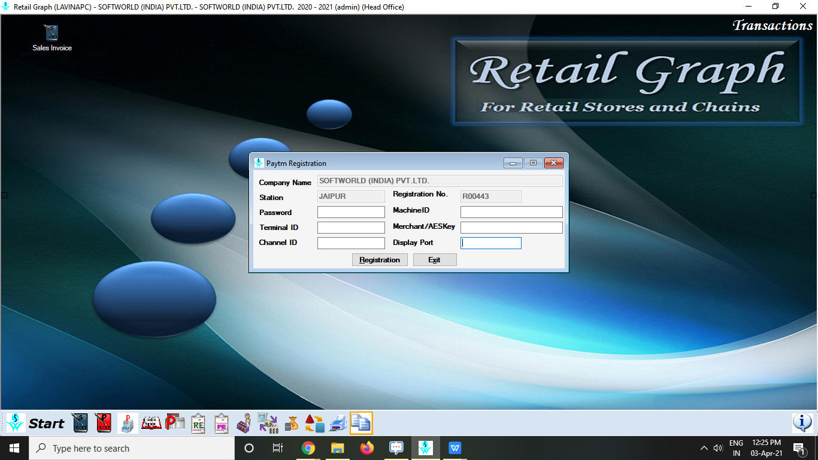Screen dimensions: 818x460
Task: Click the printer toolbar icon
Action: 338,423
